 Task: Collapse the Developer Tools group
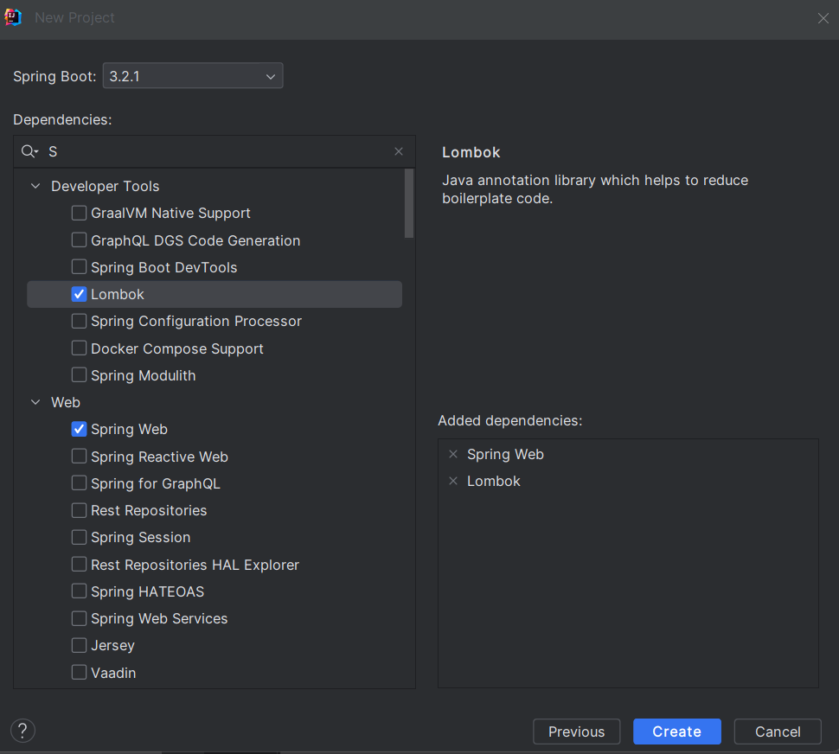[35, 186]
